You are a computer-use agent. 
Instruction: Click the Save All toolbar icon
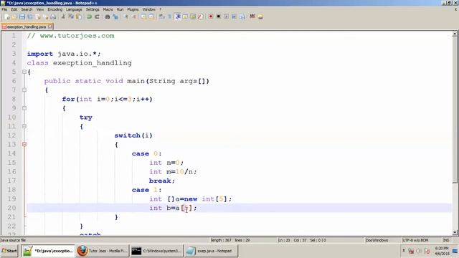coord(30,16)
